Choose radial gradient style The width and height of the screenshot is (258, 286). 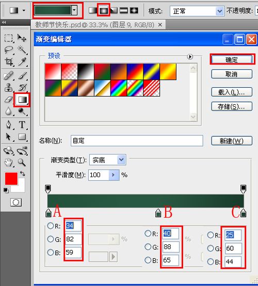pyautogui.click(x=103, y=10)
